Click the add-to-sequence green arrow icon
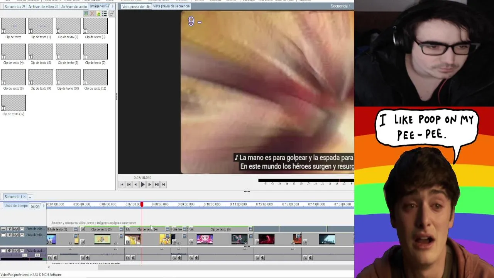 click(x=86, y=14)
